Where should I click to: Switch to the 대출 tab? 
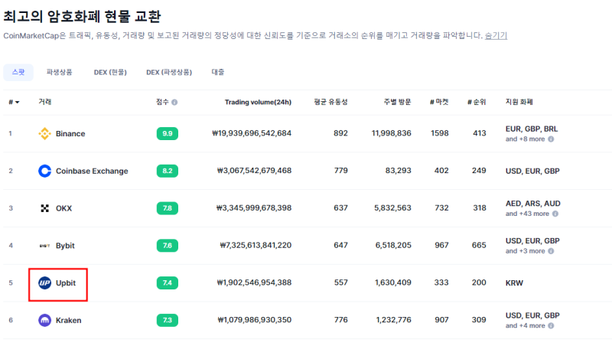coord(218,72)
